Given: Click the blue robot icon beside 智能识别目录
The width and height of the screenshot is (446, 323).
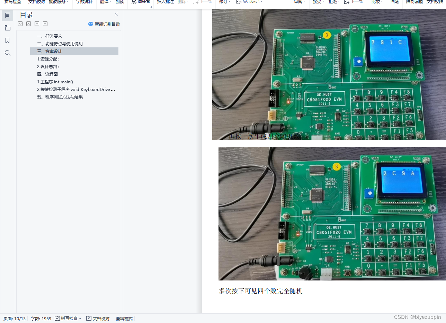Looking at the screenshot, I should coord(91,24).
